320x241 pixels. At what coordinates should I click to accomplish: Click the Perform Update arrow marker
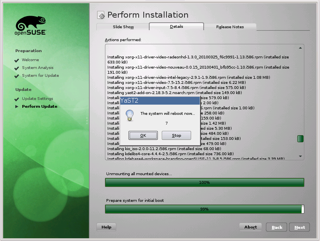point(17,107)
